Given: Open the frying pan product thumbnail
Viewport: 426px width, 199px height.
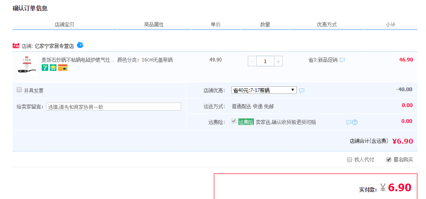Looking at the screenshot, I should (27, 66).
